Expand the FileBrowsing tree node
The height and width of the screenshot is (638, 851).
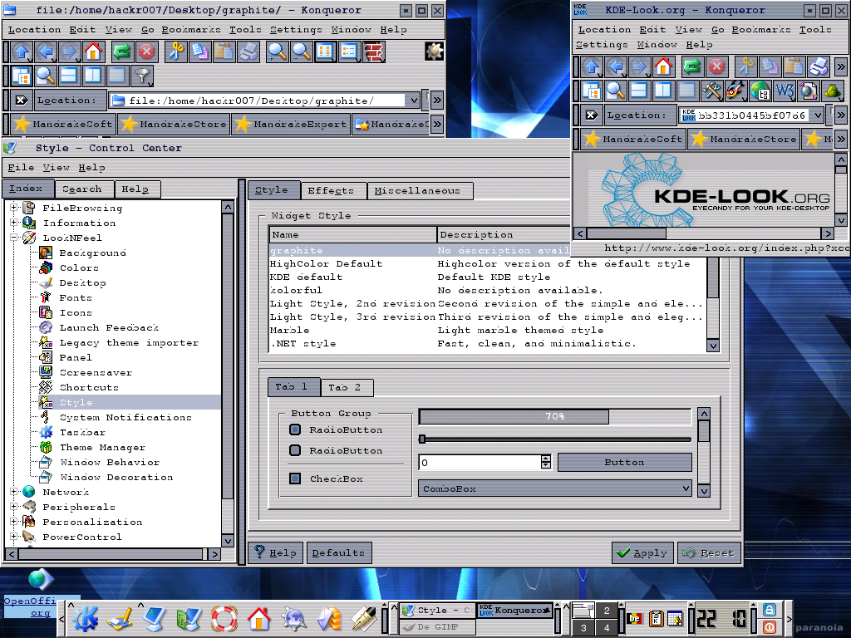[x=14, y=208]
